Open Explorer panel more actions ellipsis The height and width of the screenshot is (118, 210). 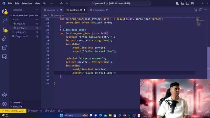[37, 10]
